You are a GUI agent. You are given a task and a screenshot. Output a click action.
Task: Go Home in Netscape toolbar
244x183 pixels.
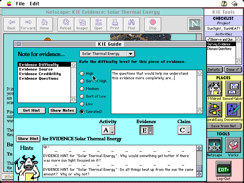44,24
